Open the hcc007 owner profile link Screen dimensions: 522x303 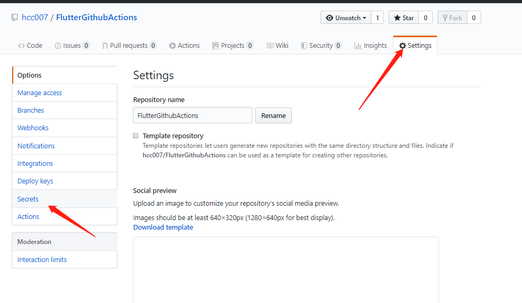click(35, 18)
